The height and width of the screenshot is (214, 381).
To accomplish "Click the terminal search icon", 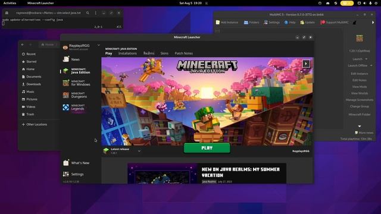I will (88, 13).
